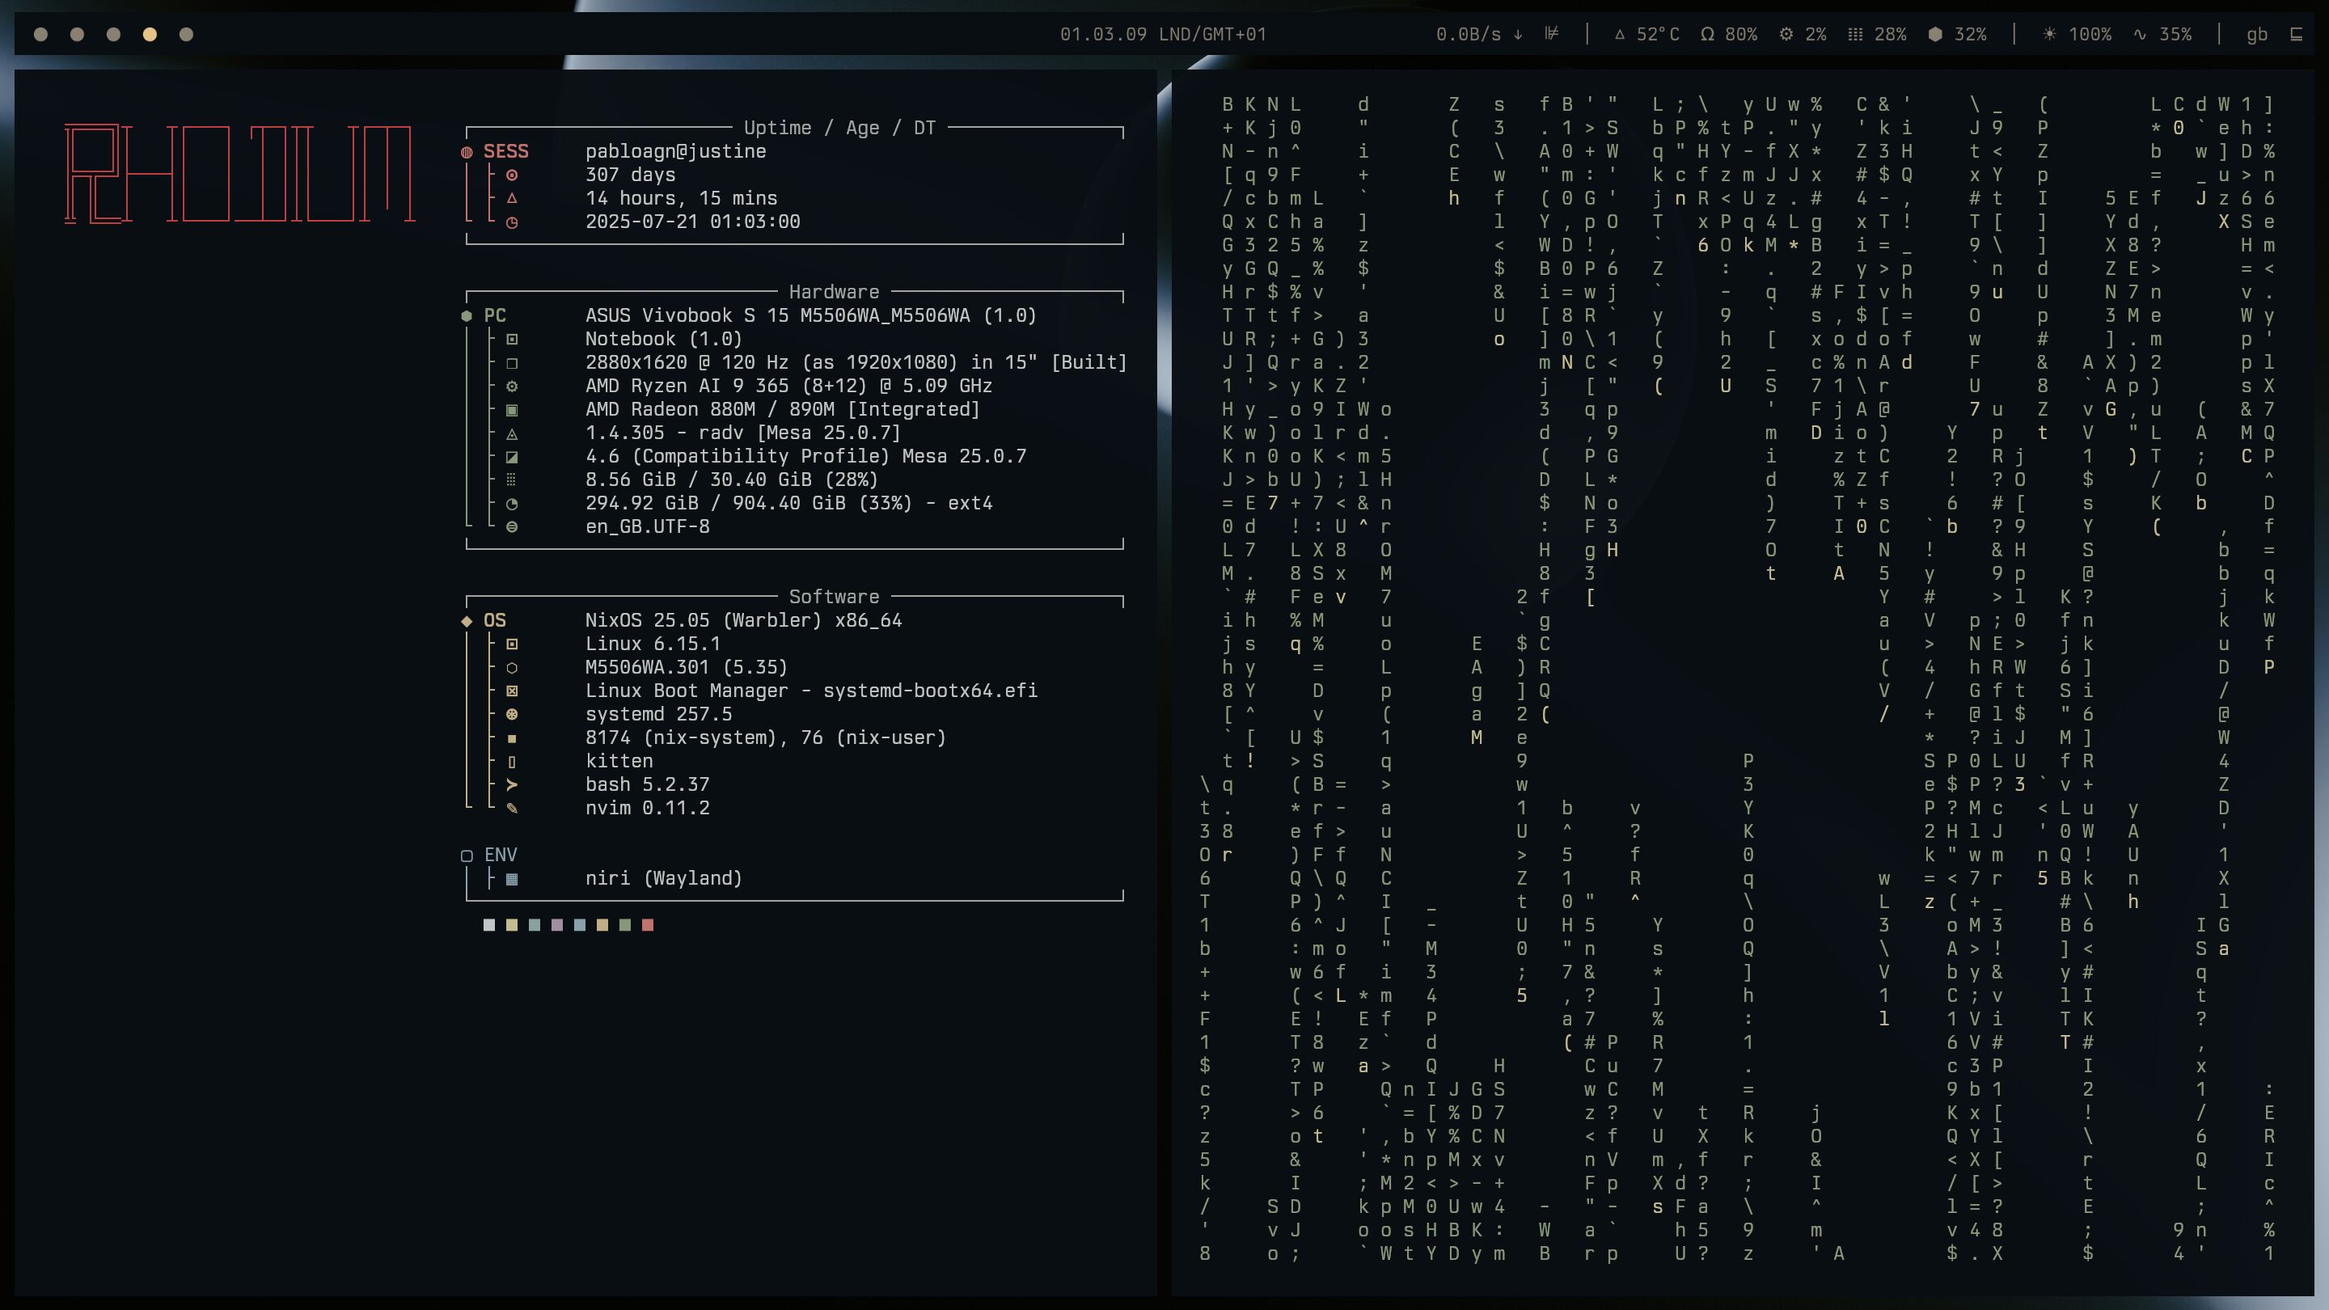Click the volume wave icon at 35%

pos(2139,34)
